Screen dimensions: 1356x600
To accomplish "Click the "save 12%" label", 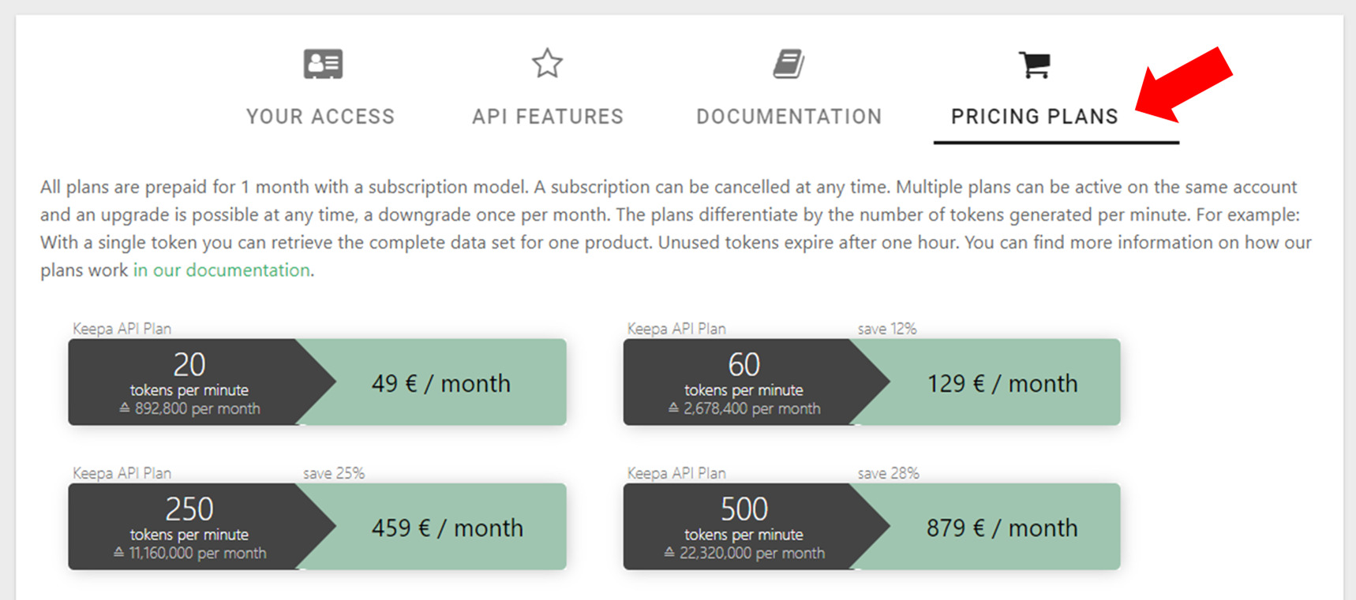I will coord(887,329).
